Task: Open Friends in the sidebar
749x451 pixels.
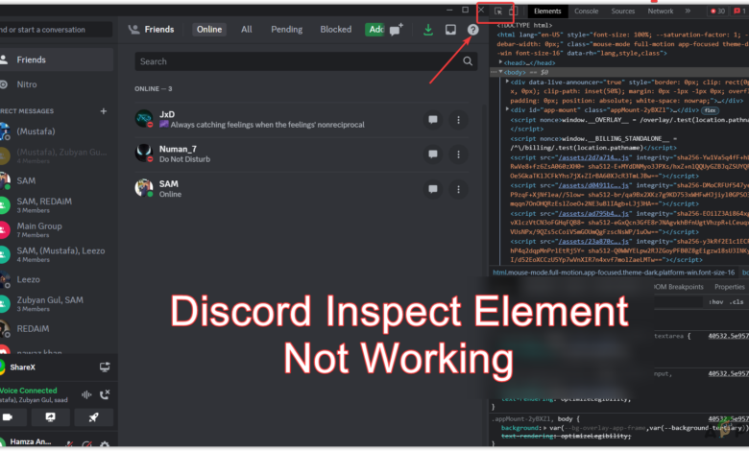Action: [57, 59]
